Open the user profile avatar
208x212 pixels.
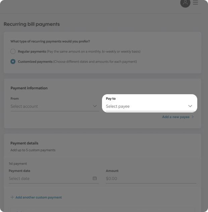pos(185,3)
